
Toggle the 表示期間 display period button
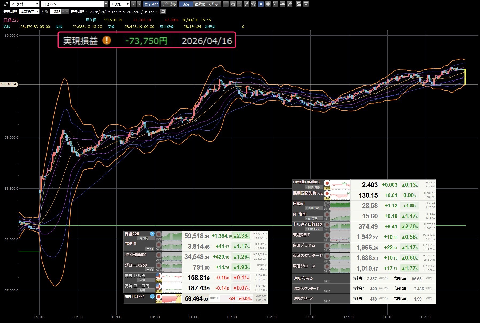151,4
